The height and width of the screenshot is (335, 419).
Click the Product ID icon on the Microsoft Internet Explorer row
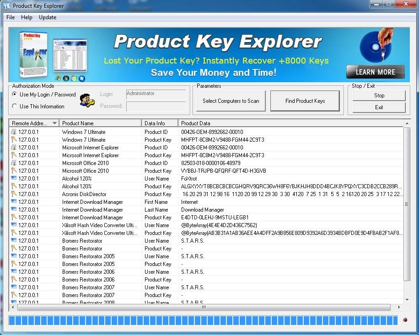(14, 147)
